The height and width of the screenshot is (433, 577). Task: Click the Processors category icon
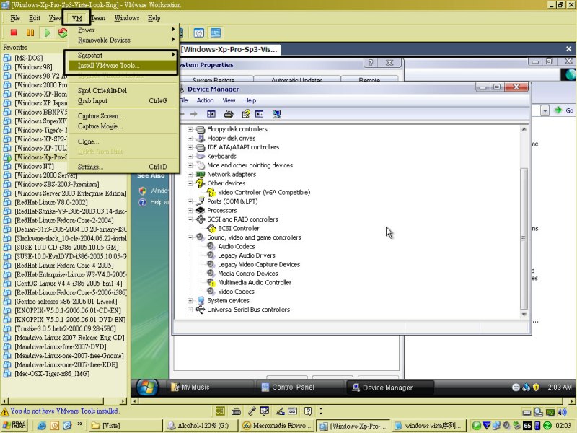tap(201, 210)
